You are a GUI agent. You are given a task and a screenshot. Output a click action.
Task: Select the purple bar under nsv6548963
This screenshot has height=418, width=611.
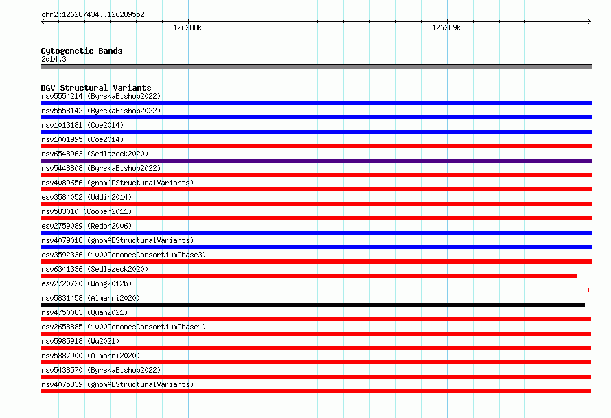pyautogui.click(x=316, y=161)
